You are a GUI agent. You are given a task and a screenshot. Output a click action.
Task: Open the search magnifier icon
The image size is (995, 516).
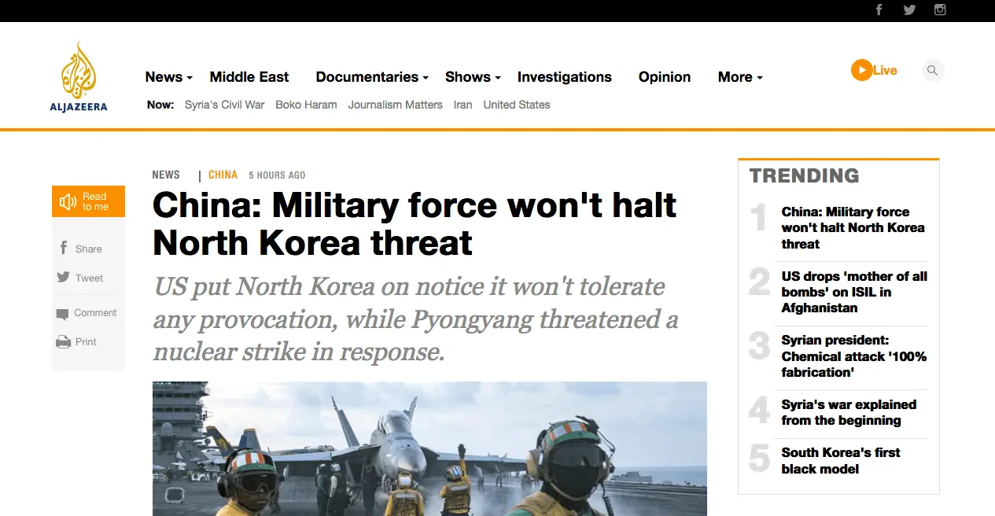[x=932, y=71]
